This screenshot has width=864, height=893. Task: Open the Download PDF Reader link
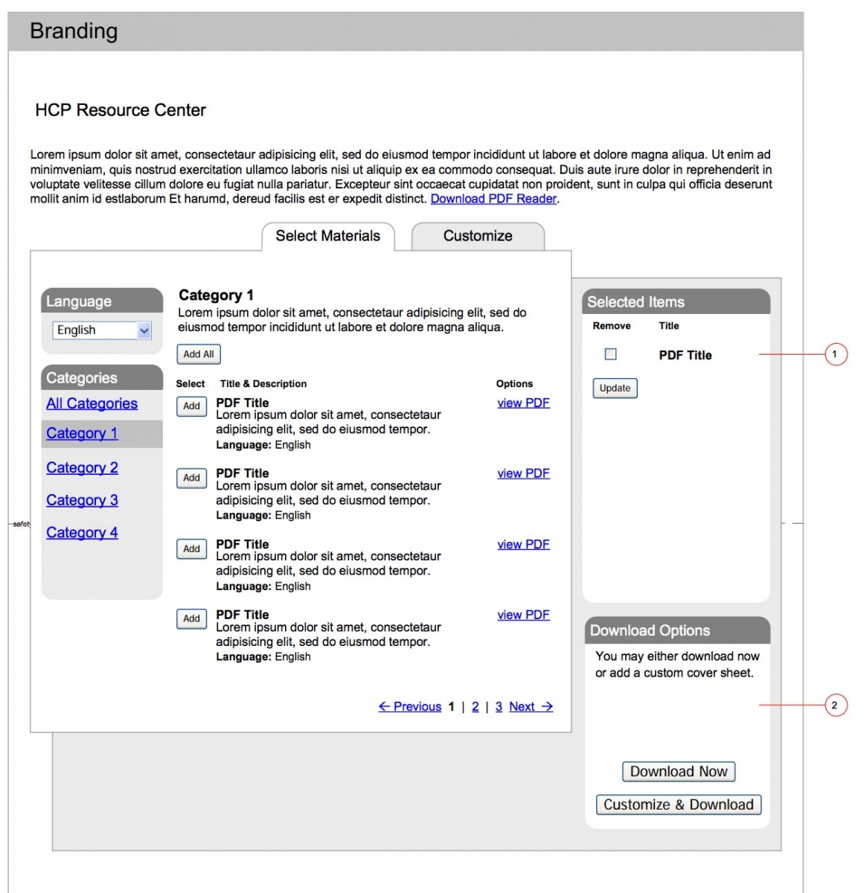tap(493, 199)
